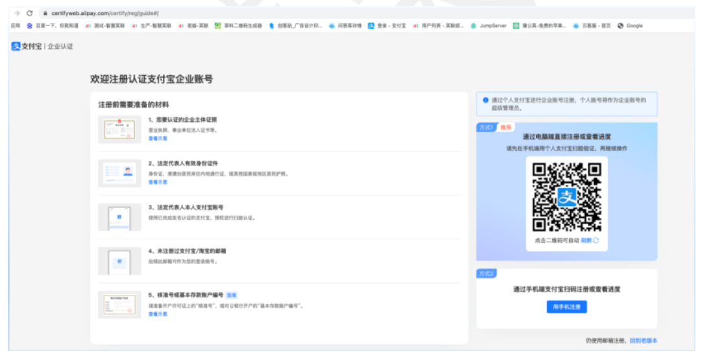This screenshot has width=703, height=357.
Task: Click the thumbnail beside 未注册过支付宝/淘宝的邮箱
Action: [x=119, y=261]
